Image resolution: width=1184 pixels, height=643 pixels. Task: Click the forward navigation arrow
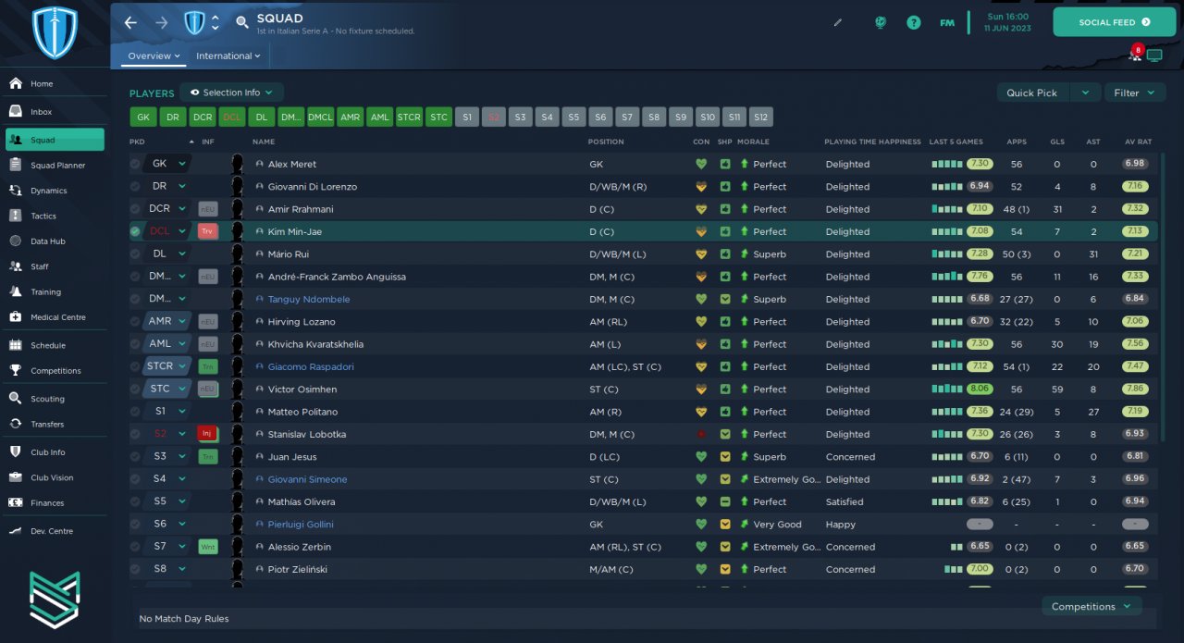tap(162, 23)
